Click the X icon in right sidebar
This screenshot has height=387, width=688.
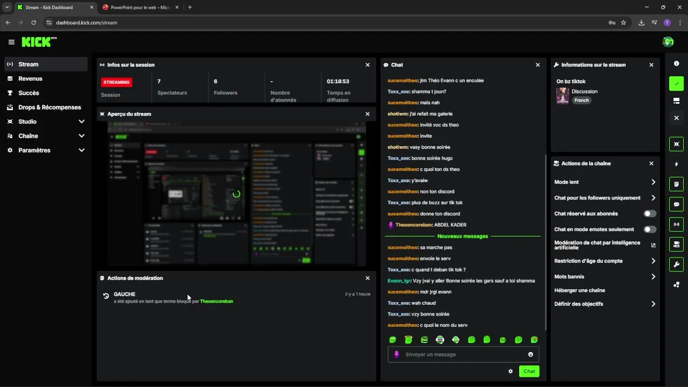676,118
